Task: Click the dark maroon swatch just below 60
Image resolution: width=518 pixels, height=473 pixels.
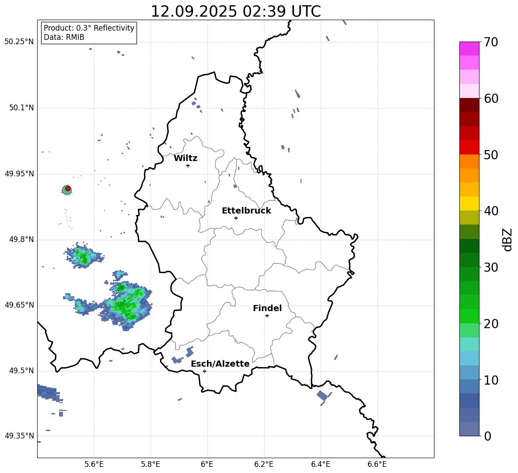Action: pyautogui.click(x=469, y=105)
